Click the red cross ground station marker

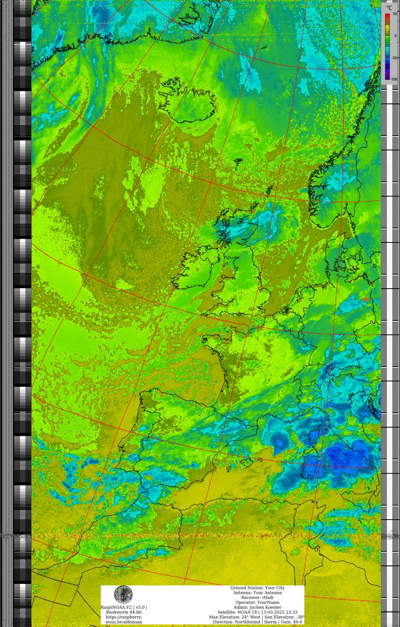366,299
